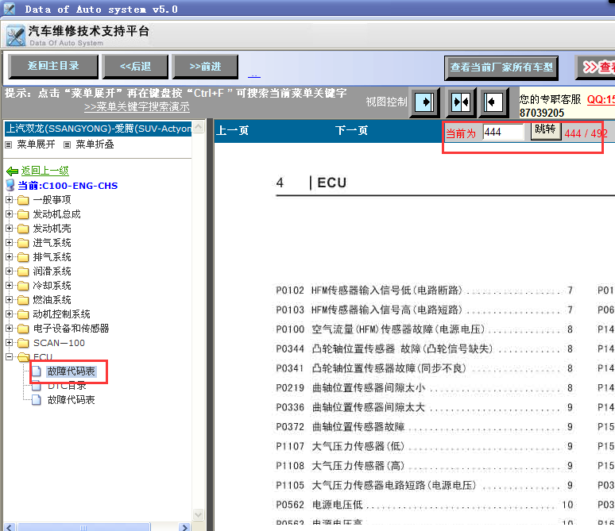Click the collapse-left view control icon
The width and height of the screenshot is (615, 531).
pyautogui.click(x=493, y=102)
